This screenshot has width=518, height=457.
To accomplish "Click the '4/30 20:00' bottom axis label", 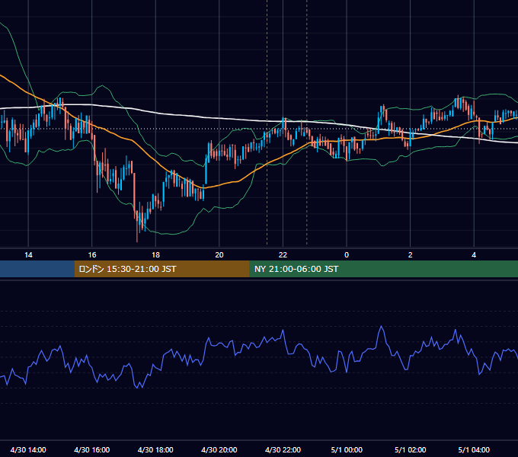I will (x=219, y=449).
